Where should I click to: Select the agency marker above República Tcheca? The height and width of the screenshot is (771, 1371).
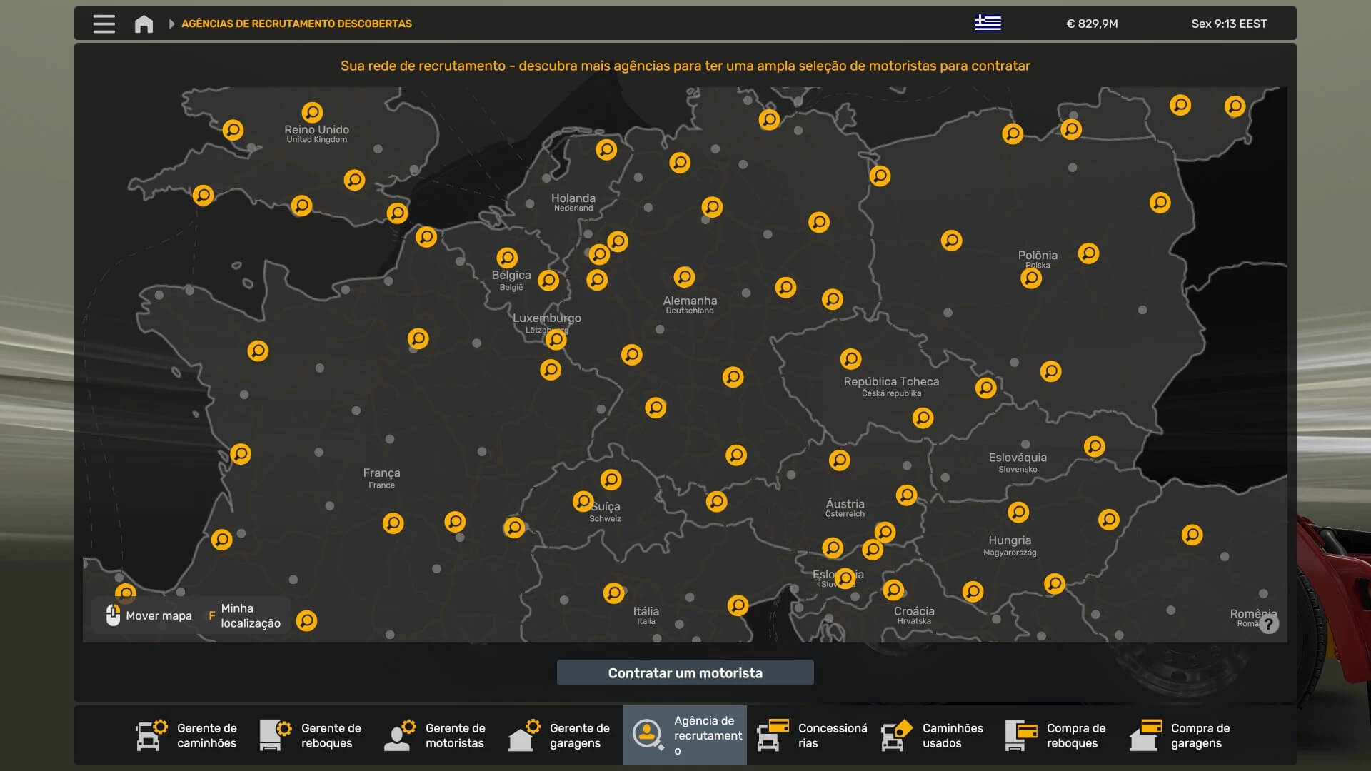pos(850,358)
